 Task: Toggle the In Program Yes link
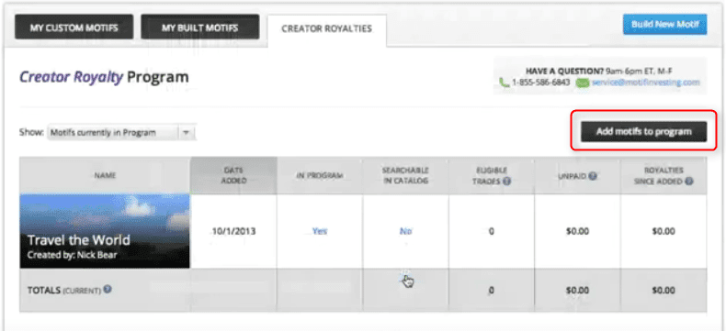click(320, 231)
